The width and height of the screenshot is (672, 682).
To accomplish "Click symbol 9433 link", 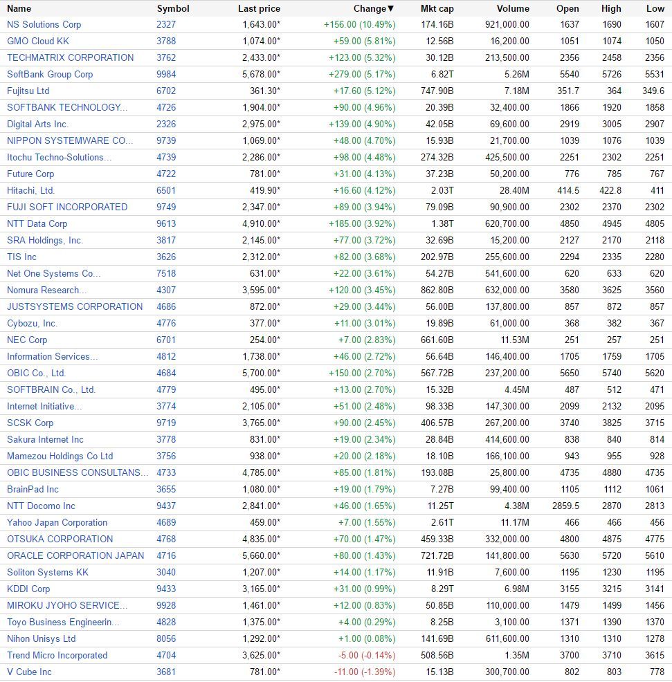I will (x=166, y=589).
